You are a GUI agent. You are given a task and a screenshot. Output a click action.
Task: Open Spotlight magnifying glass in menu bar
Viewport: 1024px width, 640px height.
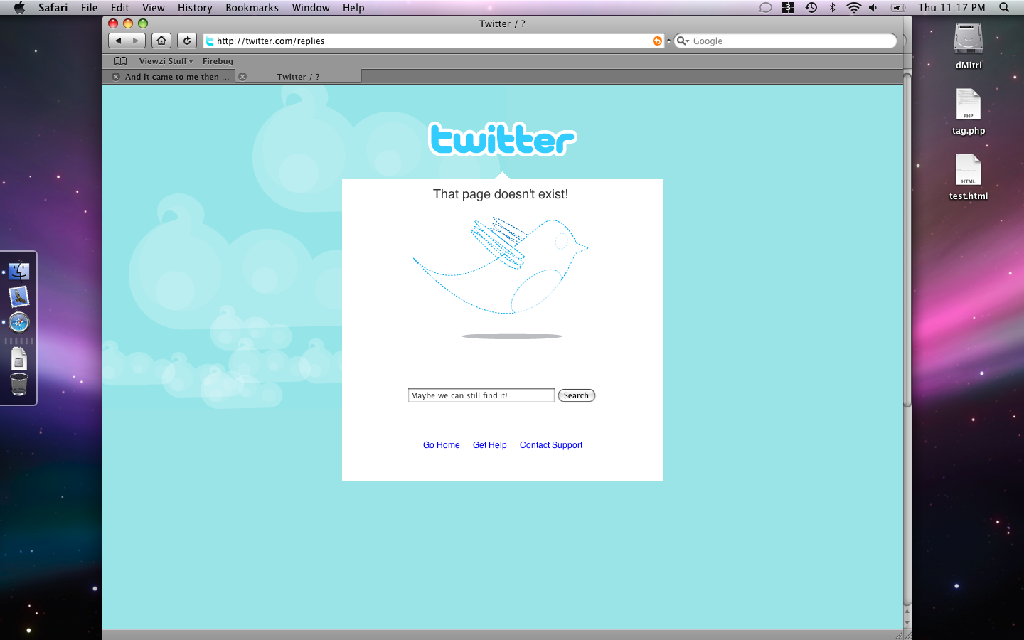pos(1004,7)
